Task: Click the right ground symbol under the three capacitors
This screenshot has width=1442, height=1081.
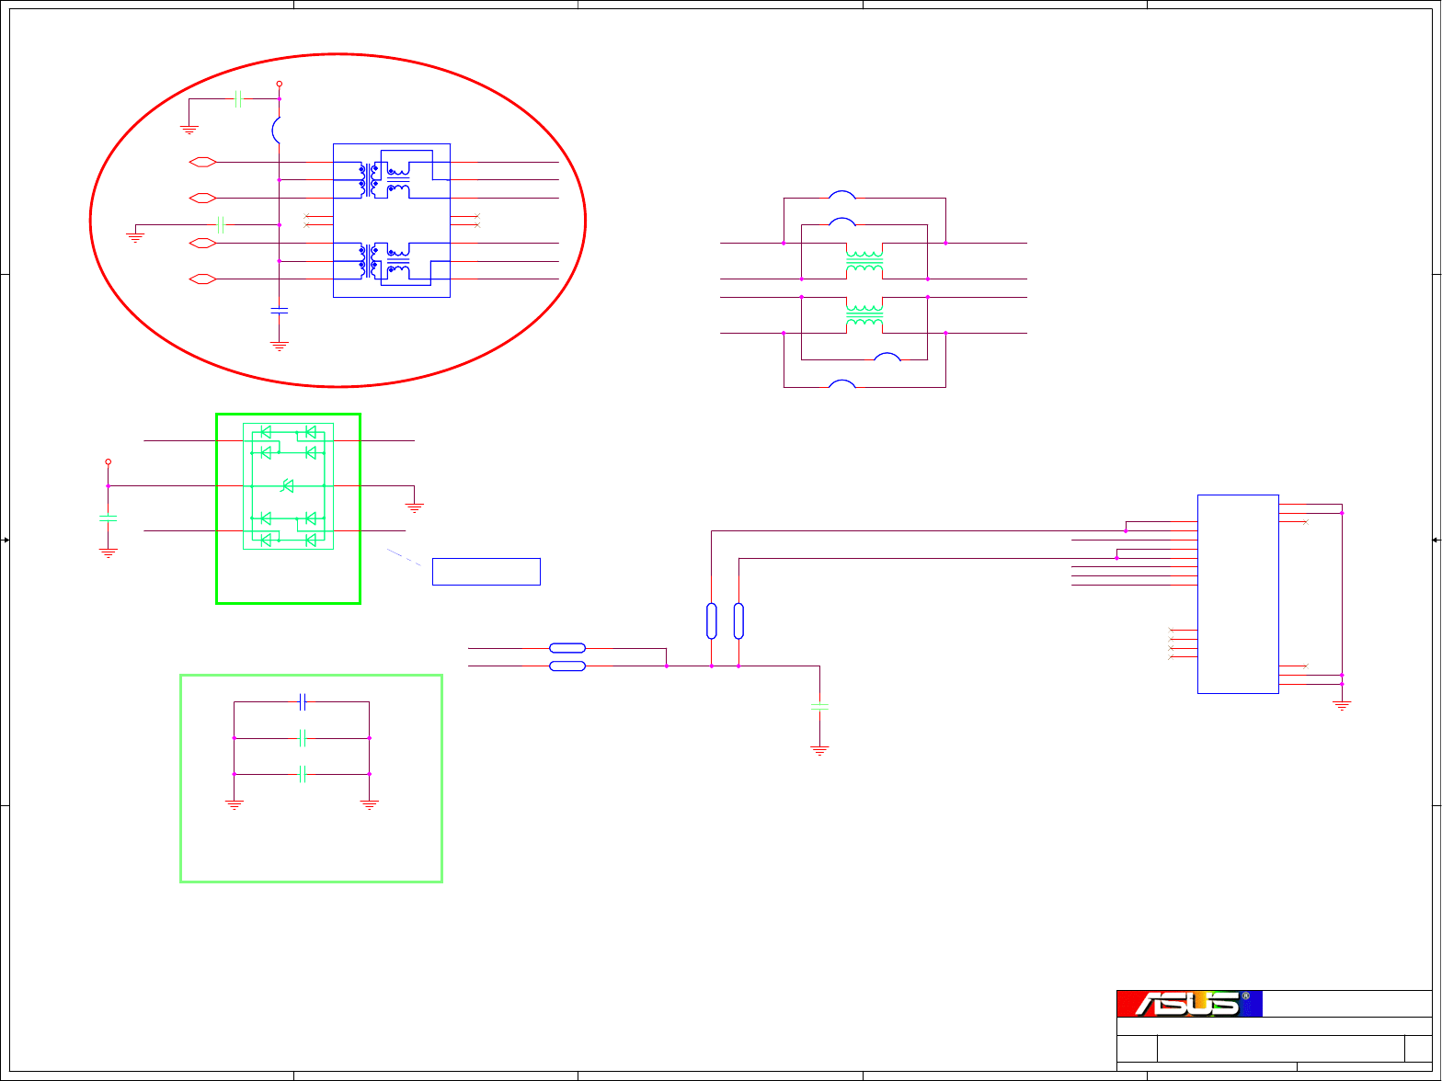Action: click(370, 805)
